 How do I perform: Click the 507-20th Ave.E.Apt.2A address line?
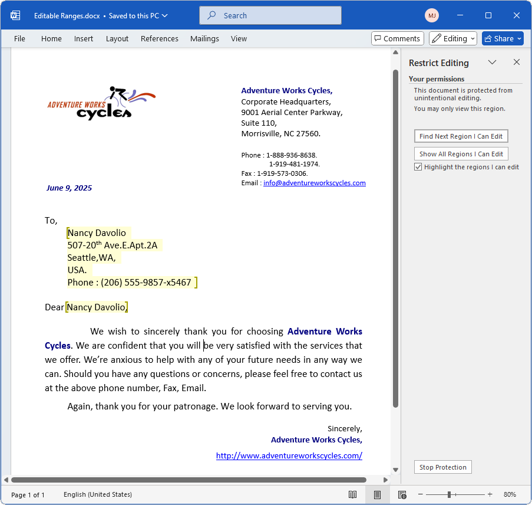pyautogui.click(x=113, y=245)
